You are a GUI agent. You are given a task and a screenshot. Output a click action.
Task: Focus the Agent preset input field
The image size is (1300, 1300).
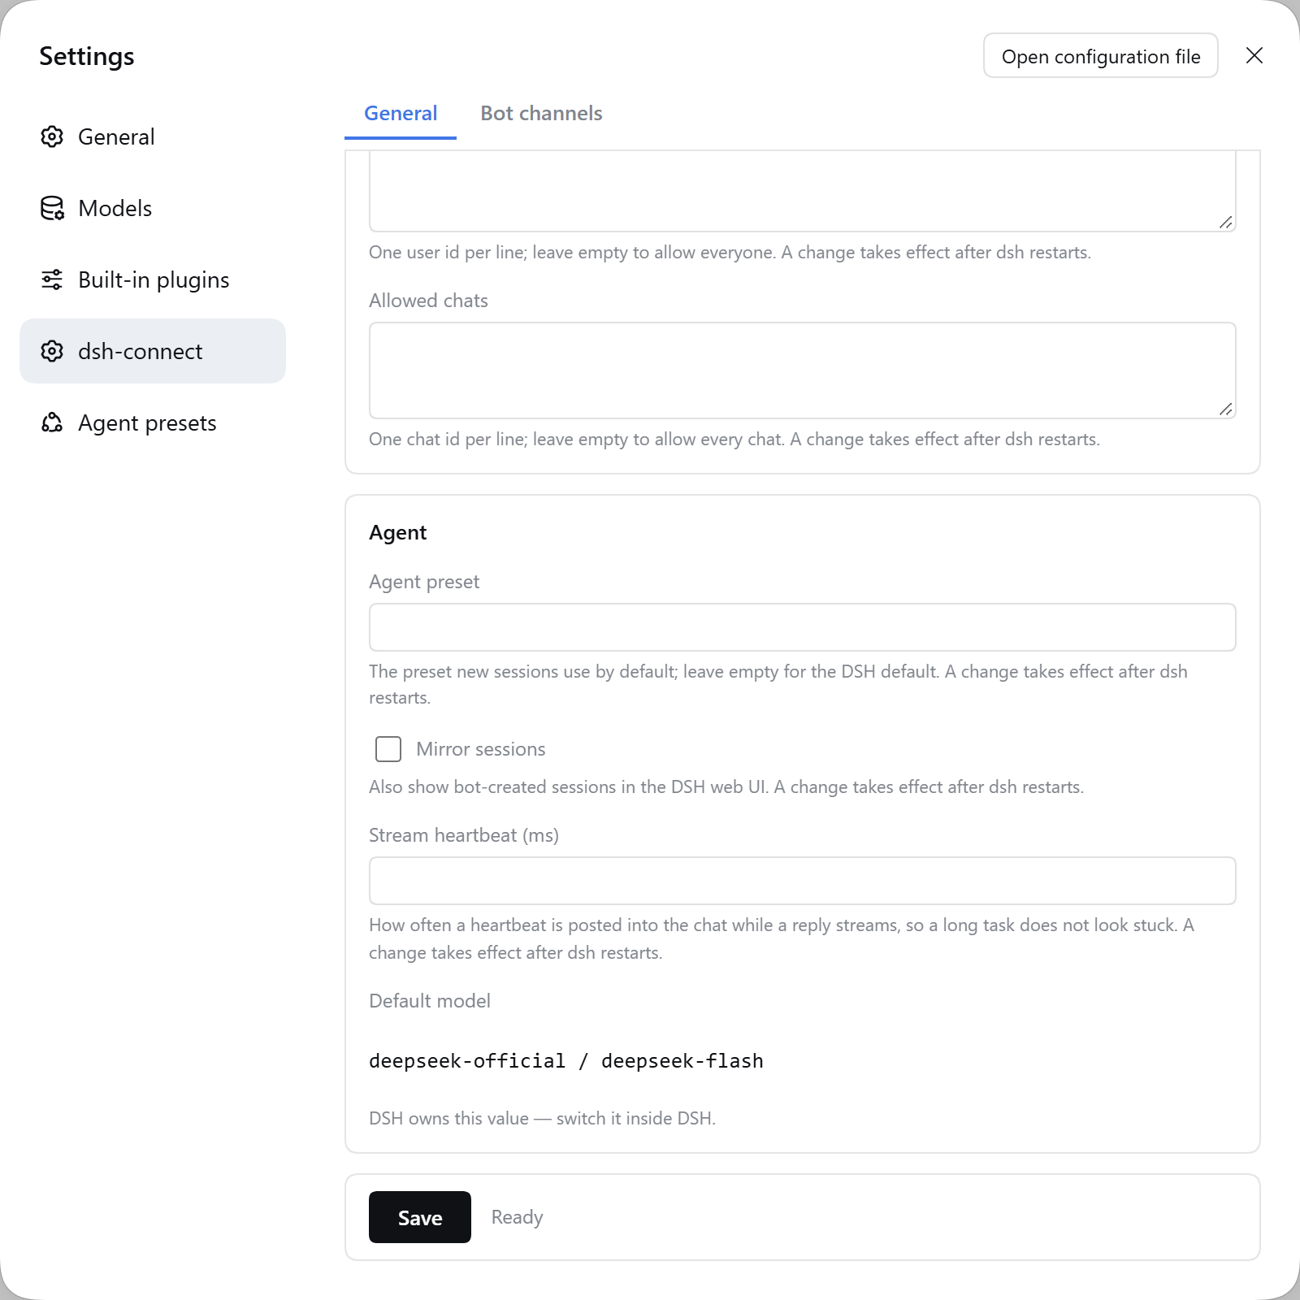[803, 627]
